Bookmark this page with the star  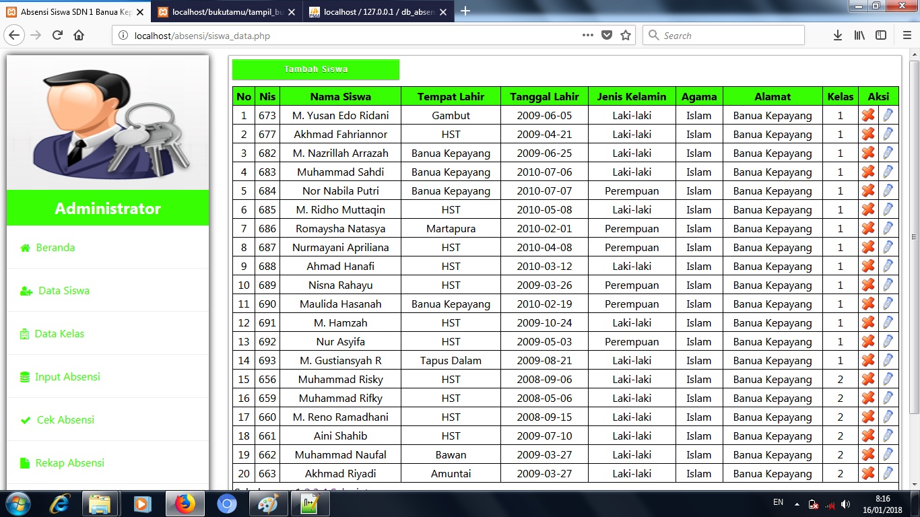(624, 35)
